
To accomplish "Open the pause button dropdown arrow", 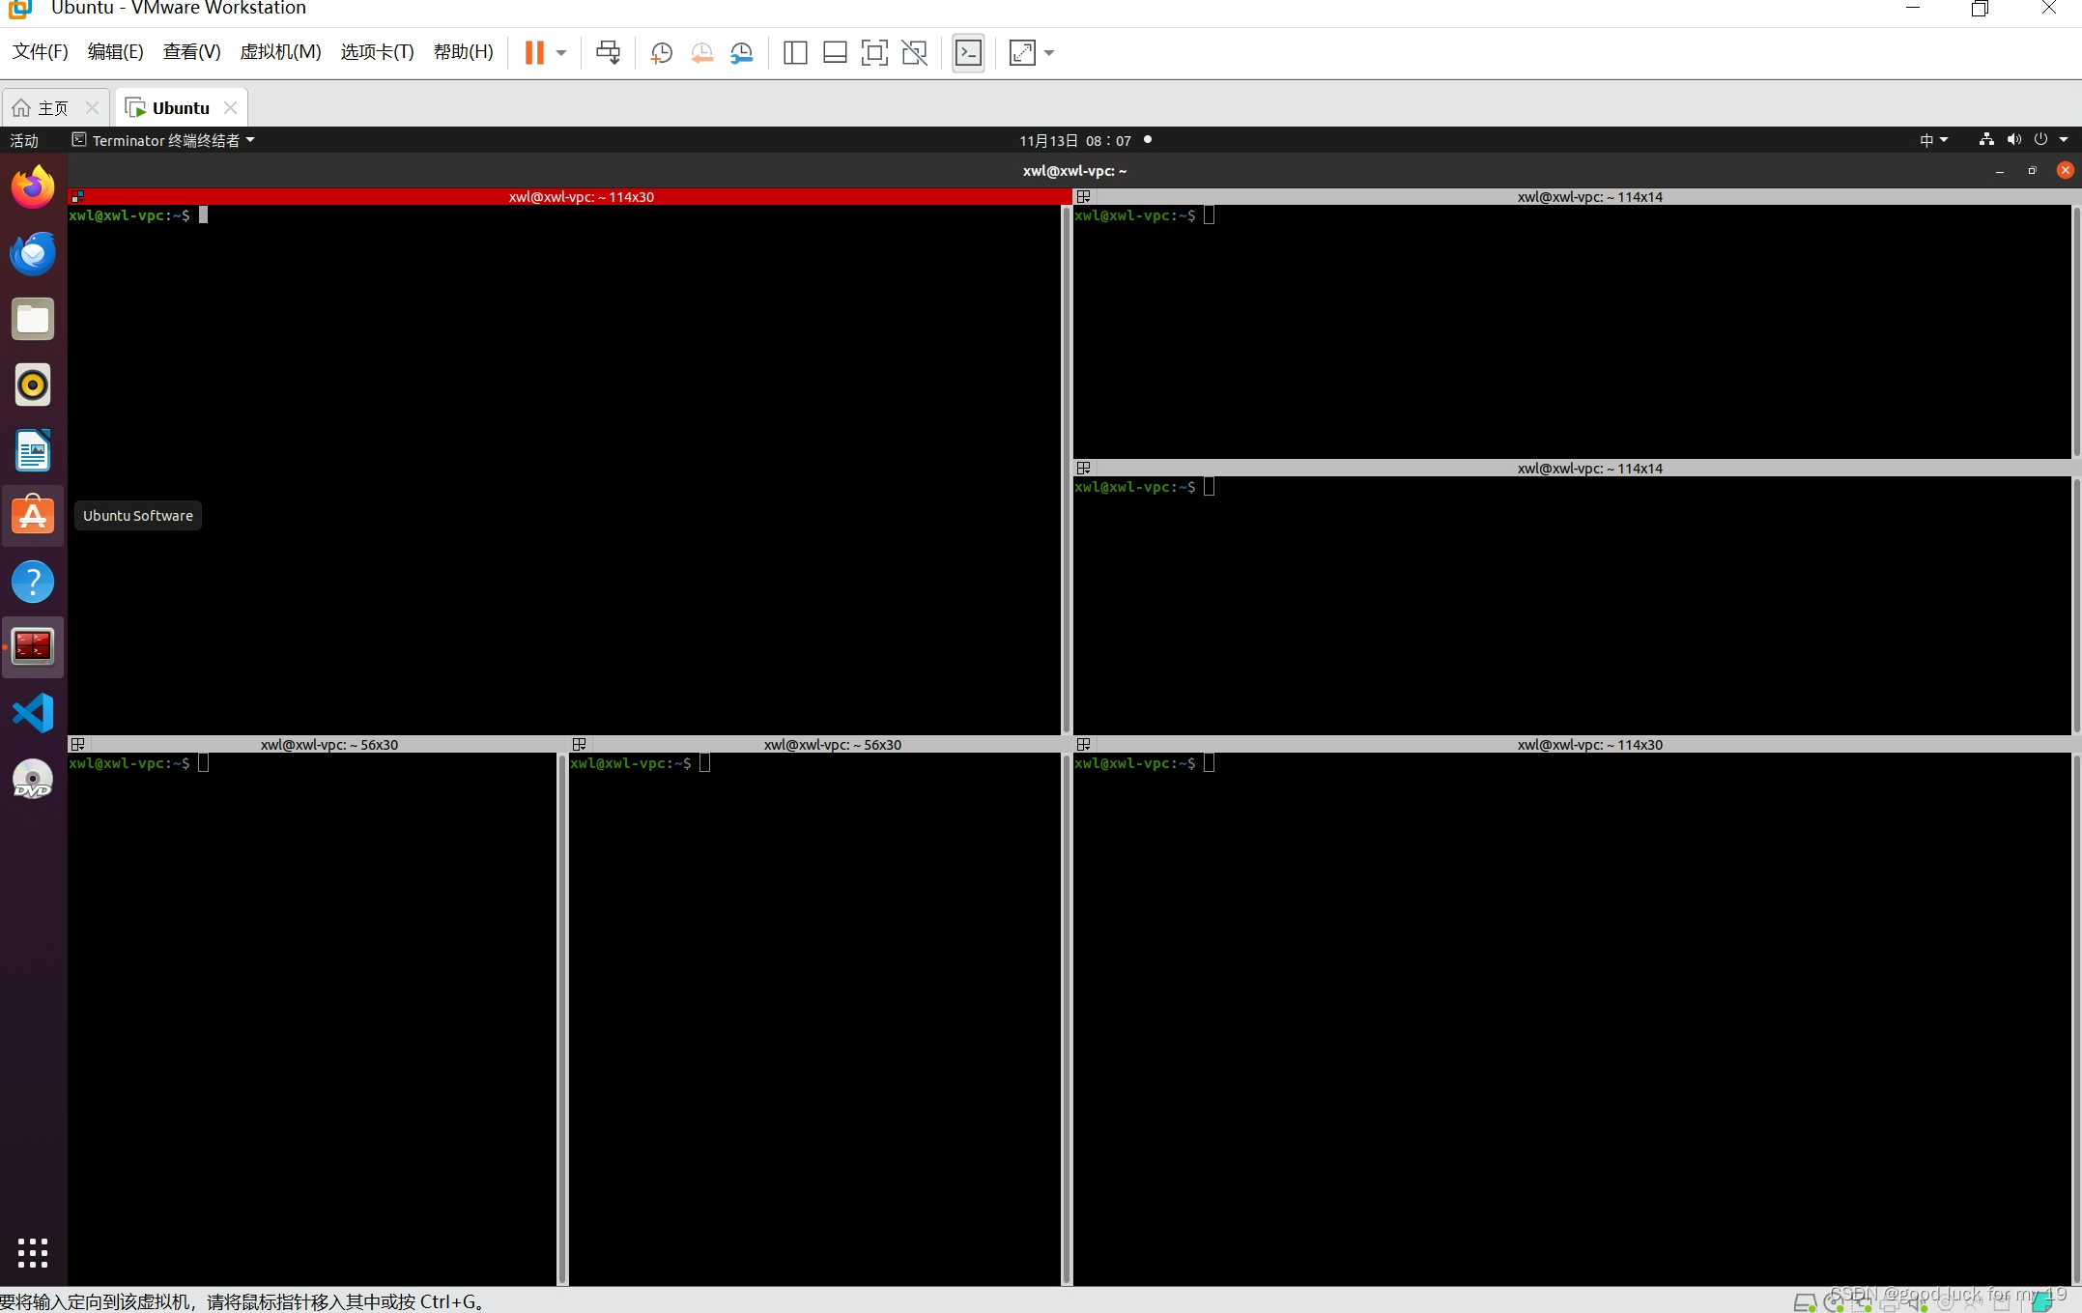I will (x=560, y=52).
